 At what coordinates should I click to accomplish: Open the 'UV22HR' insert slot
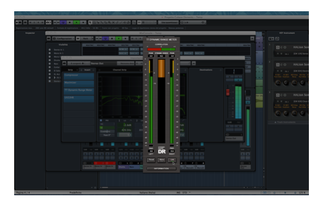point(79,99)
